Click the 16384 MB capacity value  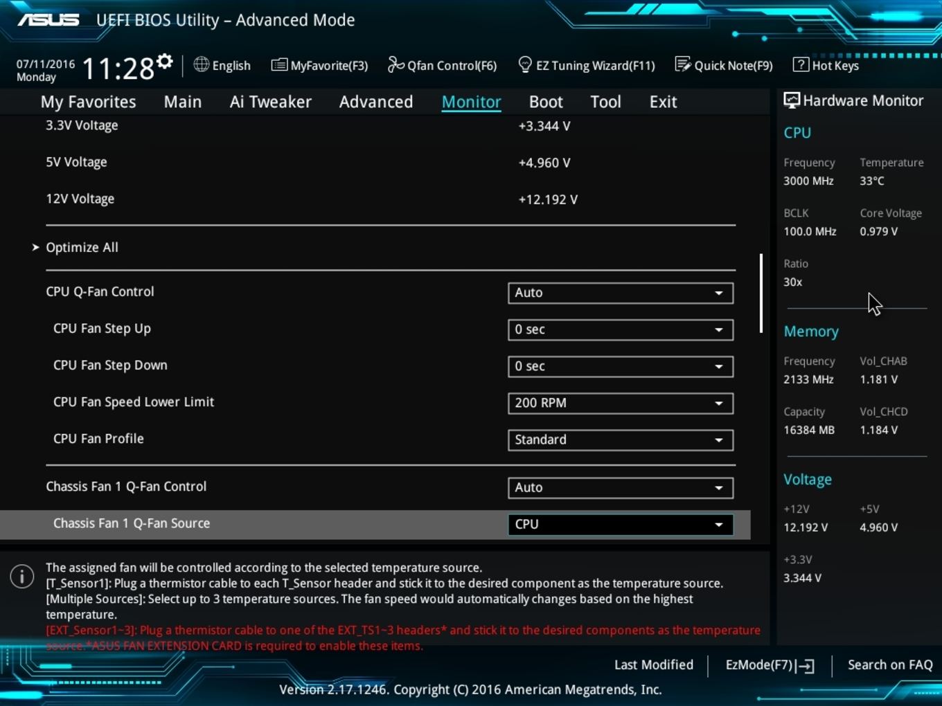tap(809, 430)
